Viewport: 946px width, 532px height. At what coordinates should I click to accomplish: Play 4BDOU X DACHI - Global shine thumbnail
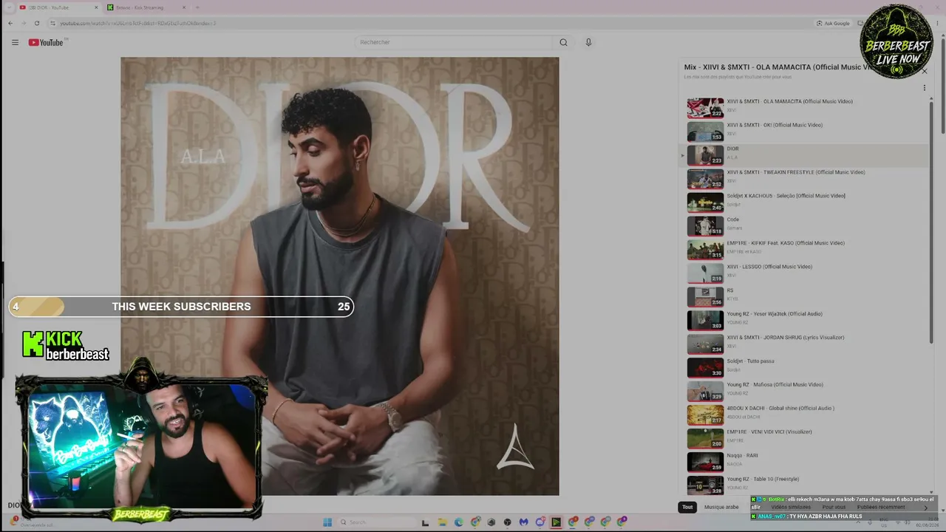pos(705,415)
